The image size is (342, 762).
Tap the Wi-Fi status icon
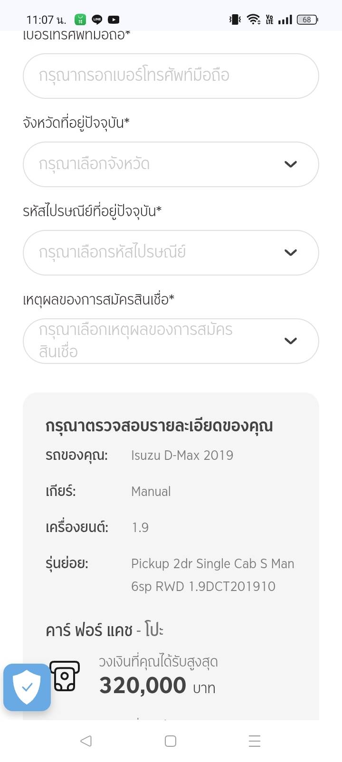[x=254, y=19]
